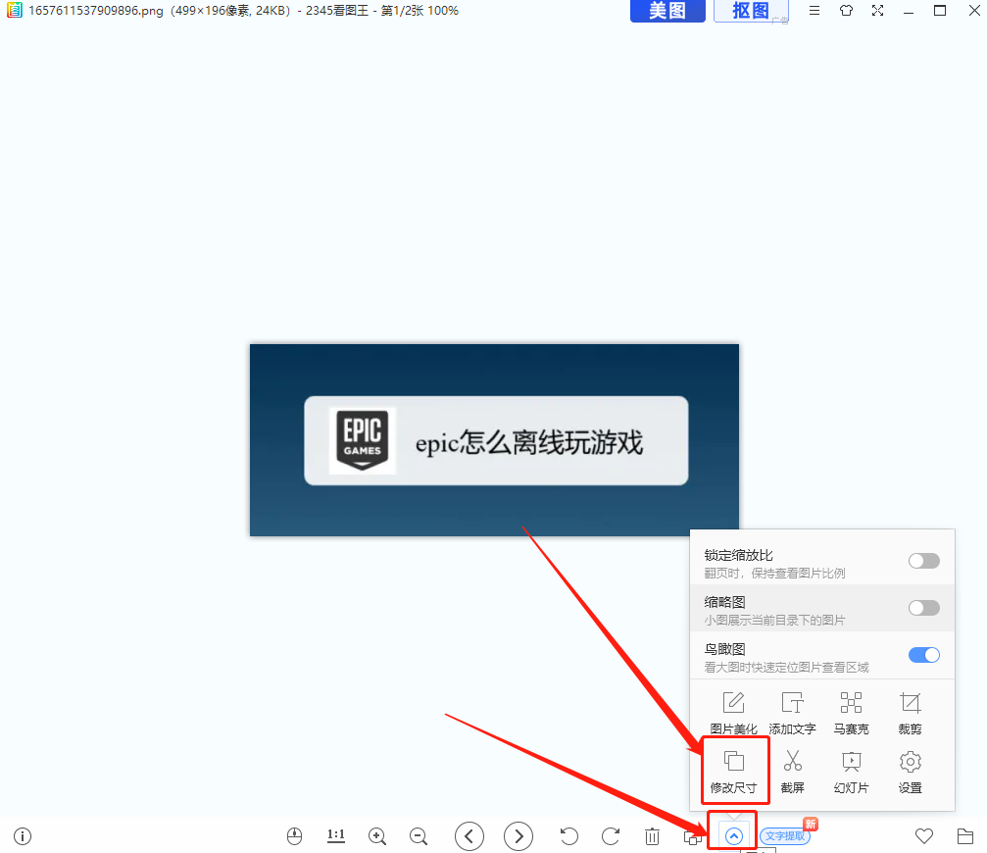Open 美图 from the top bar
987x853 pixels.
667,11
